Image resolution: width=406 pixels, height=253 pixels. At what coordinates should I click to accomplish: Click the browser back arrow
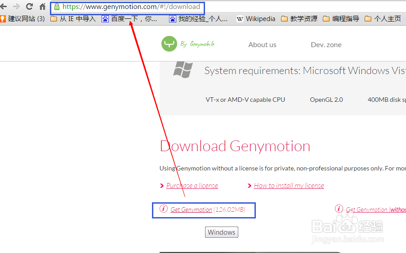[3, 6]
